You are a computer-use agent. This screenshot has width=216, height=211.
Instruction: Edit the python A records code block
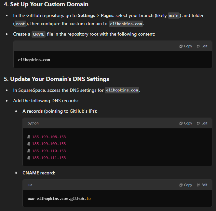coord(202,123)
